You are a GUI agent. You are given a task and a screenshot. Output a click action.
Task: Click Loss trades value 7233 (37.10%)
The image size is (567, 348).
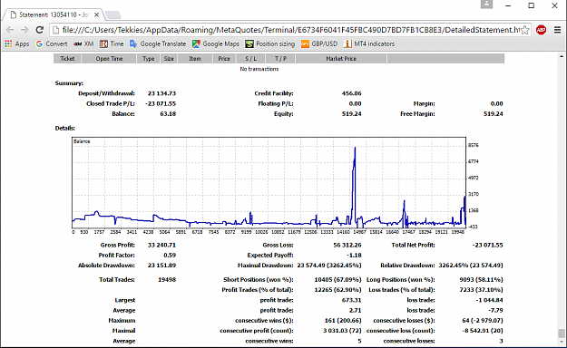pyautogui.click(x=481, y=290)
